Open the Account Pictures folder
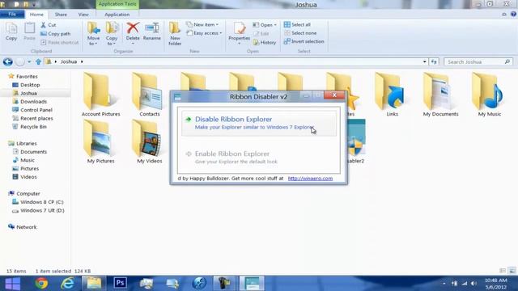This screenshot has height=291, width=518. pyautogui.click(x=100, y=95)
